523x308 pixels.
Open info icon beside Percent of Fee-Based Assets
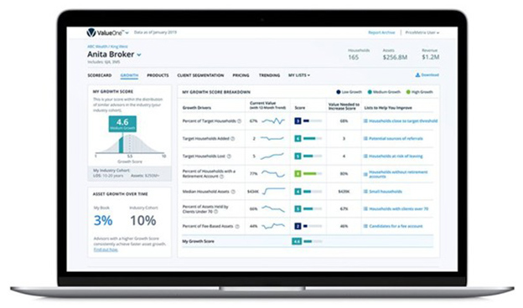(237, 227)
